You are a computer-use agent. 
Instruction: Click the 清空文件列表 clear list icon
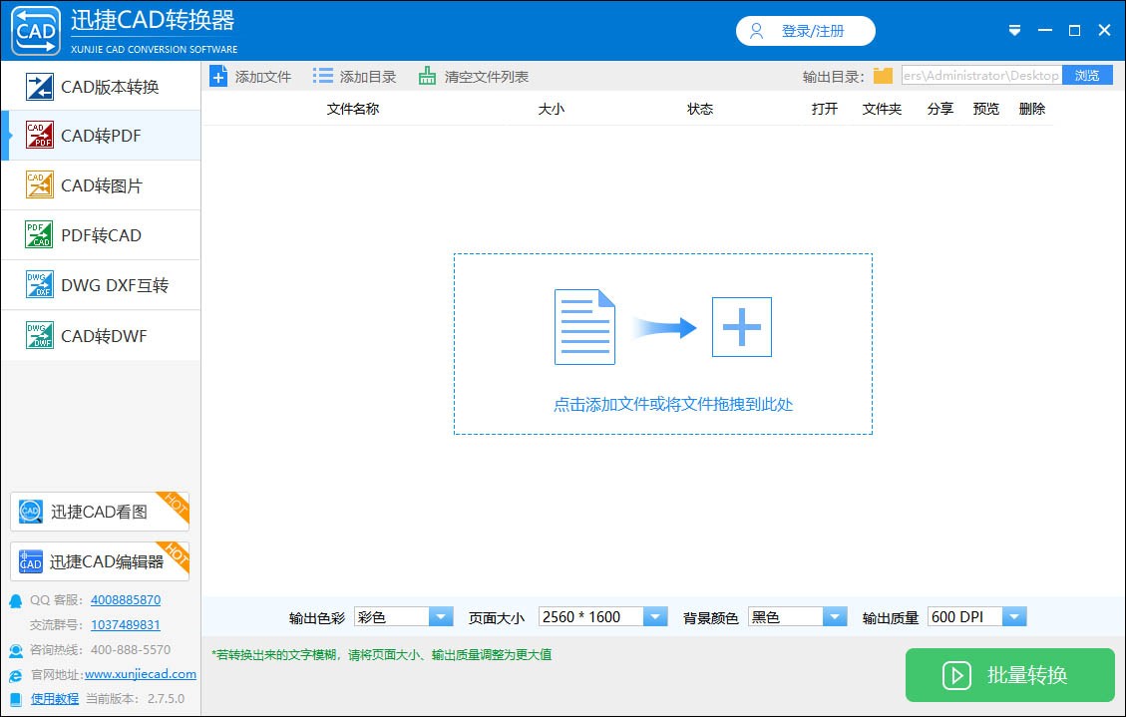426,74
